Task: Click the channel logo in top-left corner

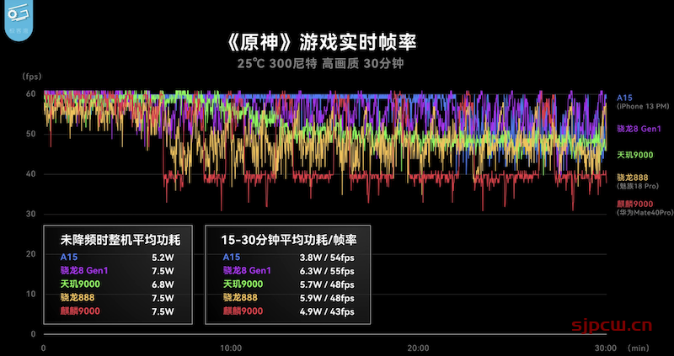Action: (17, 18)
